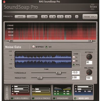Click the 17KHZ frequency label
The height and width of the screenshot is (101, 101).
[x=10, y=26]
